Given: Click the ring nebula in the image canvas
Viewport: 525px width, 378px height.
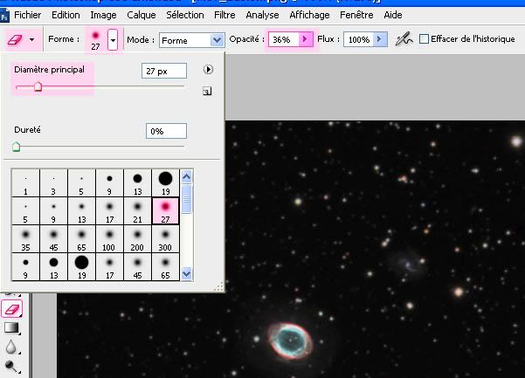Looking at the screenshot, I should tap(290, 340).
